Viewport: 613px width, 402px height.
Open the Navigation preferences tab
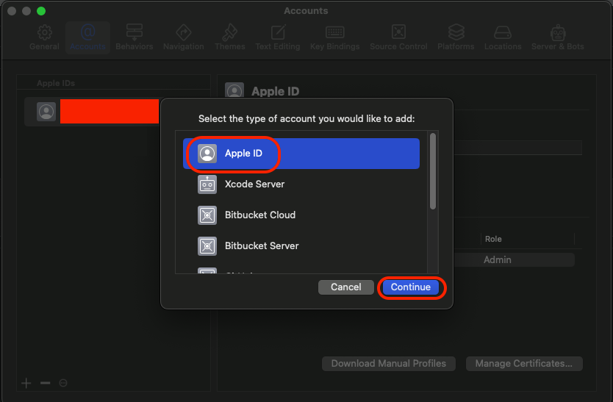(x=183, y=37)
